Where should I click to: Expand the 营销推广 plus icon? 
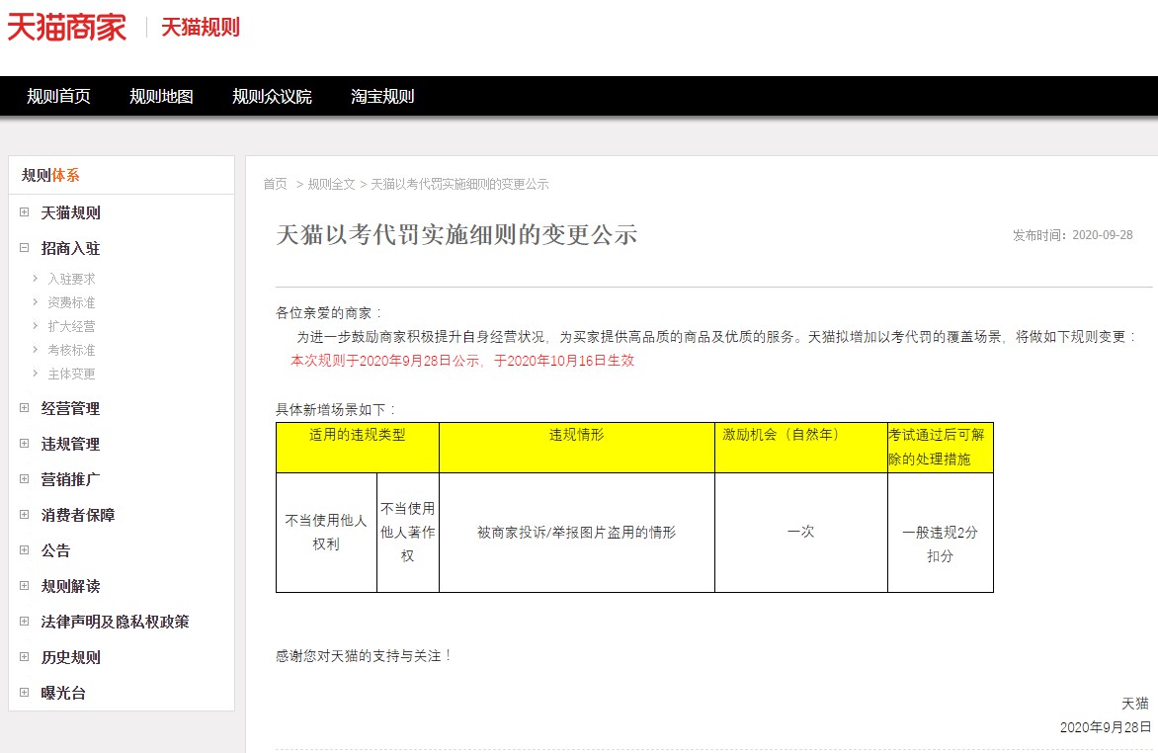[x=25, y=479]
